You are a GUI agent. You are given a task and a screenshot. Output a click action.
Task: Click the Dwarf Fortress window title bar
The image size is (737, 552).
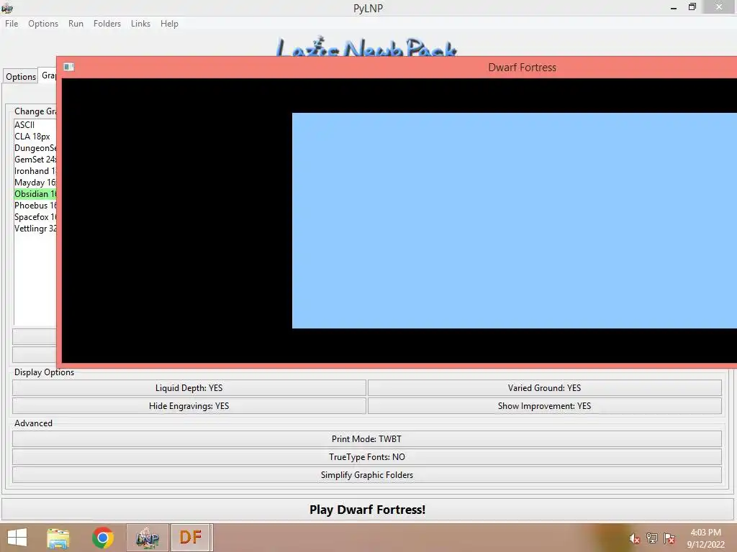tap(397, 67)
